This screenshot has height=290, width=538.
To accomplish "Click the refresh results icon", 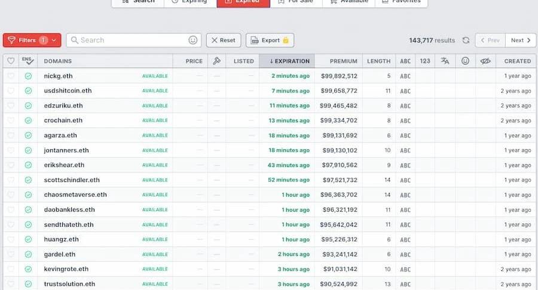I will 466,41.
